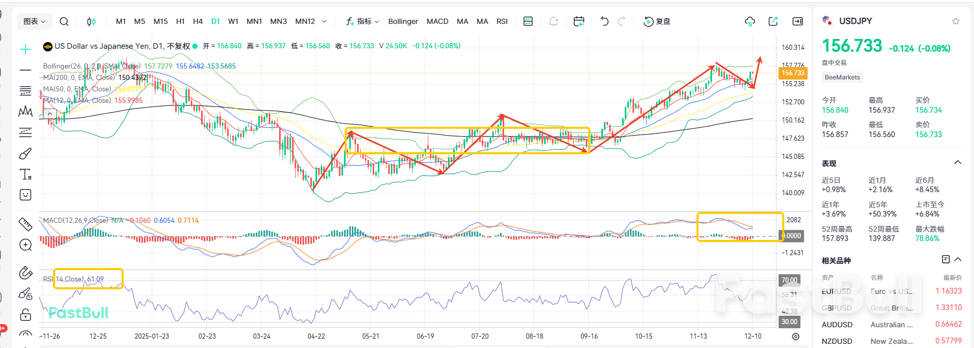The image size is (974, 348).
Task: Collapse the 表现 performance section
Action: coord(957,163)
